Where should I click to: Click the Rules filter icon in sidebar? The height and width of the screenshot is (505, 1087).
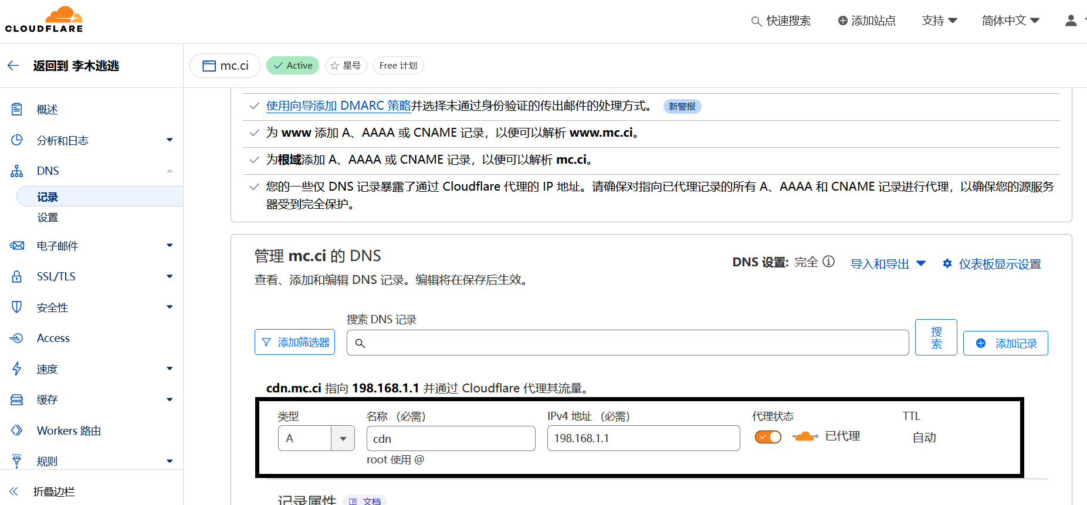tap(17, 461)
